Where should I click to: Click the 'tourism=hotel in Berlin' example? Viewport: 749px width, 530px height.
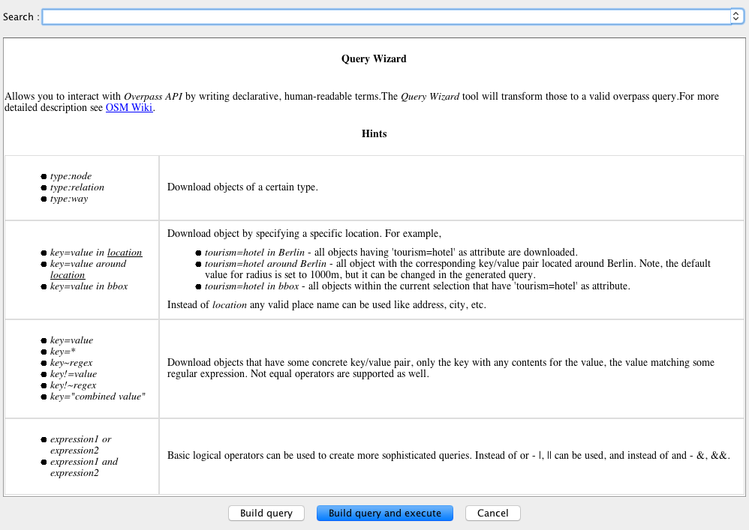pos(252,253)
